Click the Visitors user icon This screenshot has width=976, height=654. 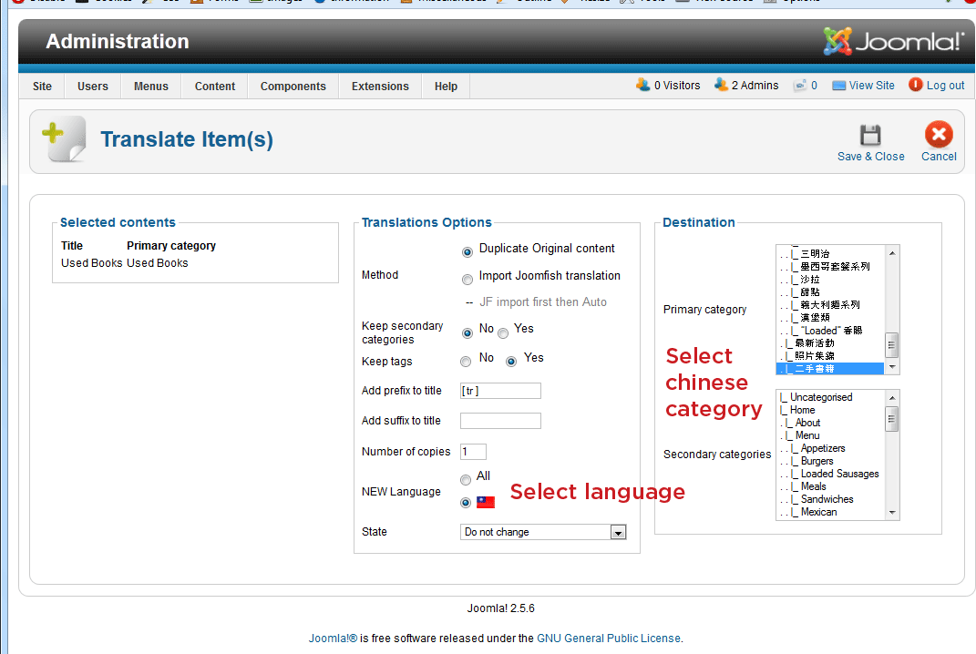coord(642,85)
